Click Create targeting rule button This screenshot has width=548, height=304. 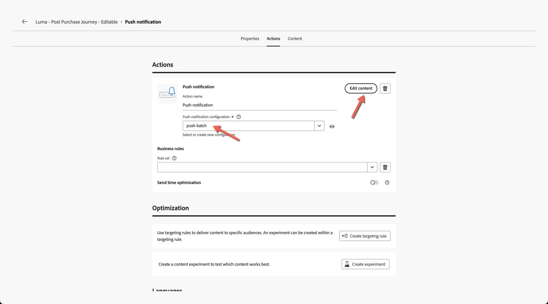click(365, 236)
